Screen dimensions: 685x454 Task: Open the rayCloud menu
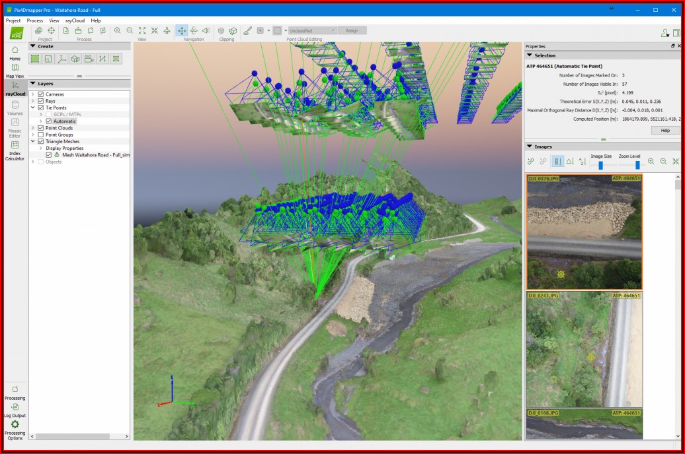coord(74,20)
